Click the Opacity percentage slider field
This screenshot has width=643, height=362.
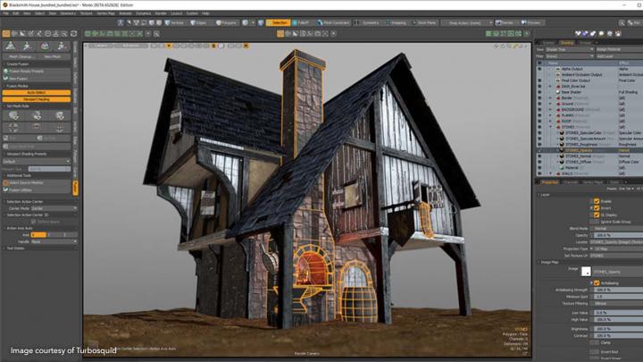pyautogui.click(x=617, y=235)
